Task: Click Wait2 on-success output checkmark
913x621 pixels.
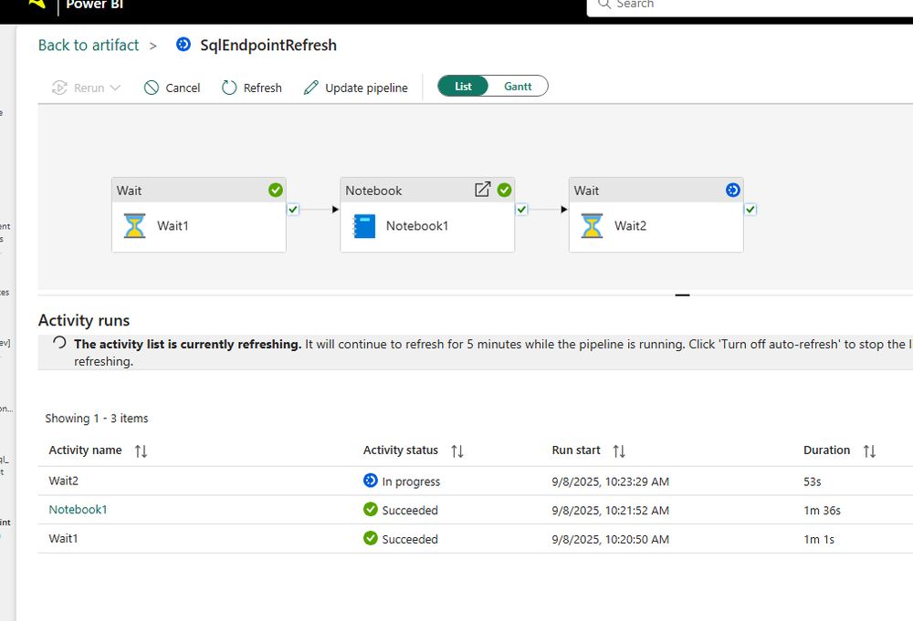Action: point(750,210)
